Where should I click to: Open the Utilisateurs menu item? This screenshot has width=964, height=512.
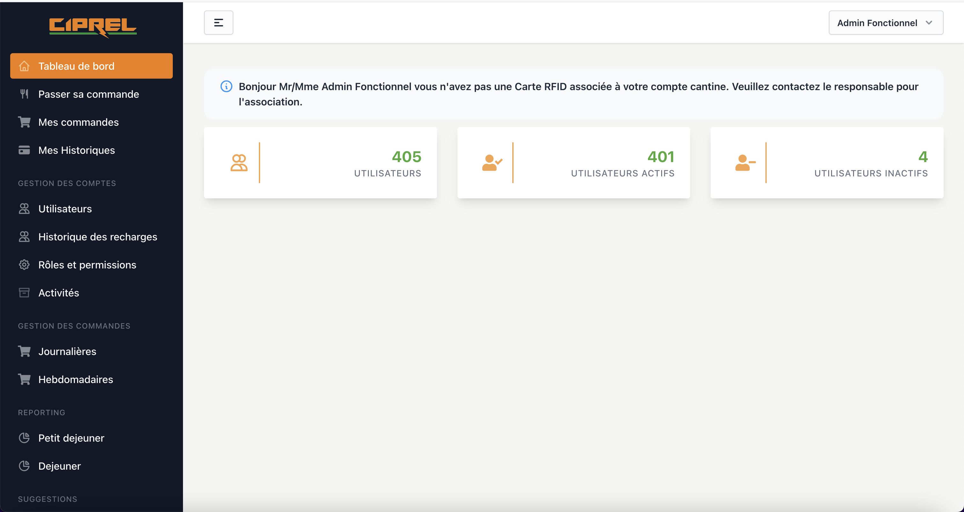65,209
